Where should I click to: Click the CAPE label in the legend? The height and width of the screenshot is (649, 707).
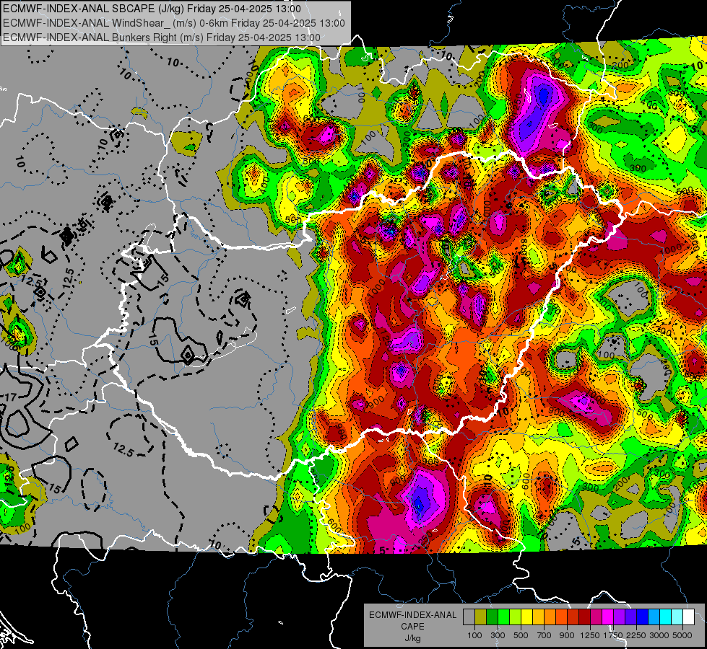(x=412, y=626)
